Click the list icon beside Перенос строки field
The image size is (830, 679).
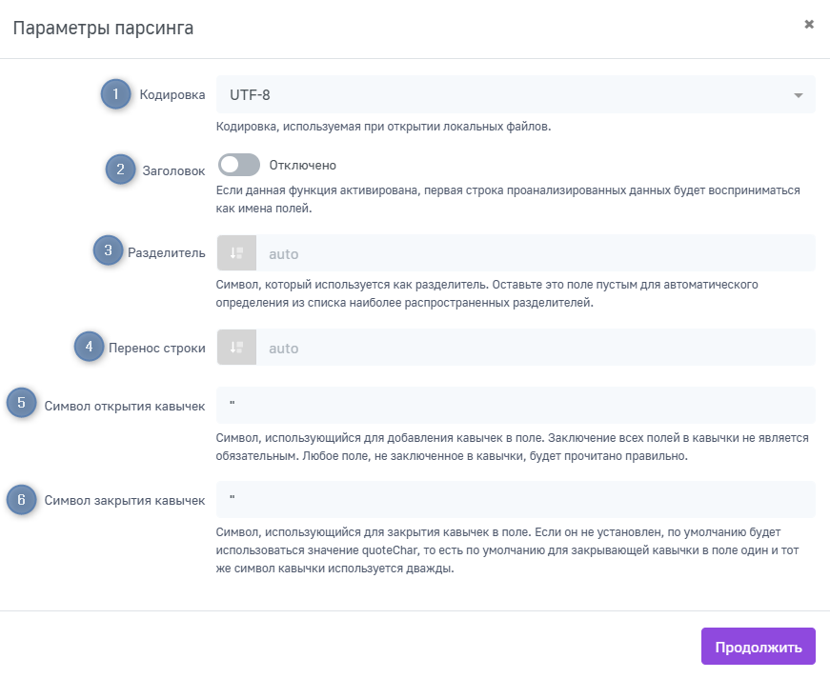[236, 348]
